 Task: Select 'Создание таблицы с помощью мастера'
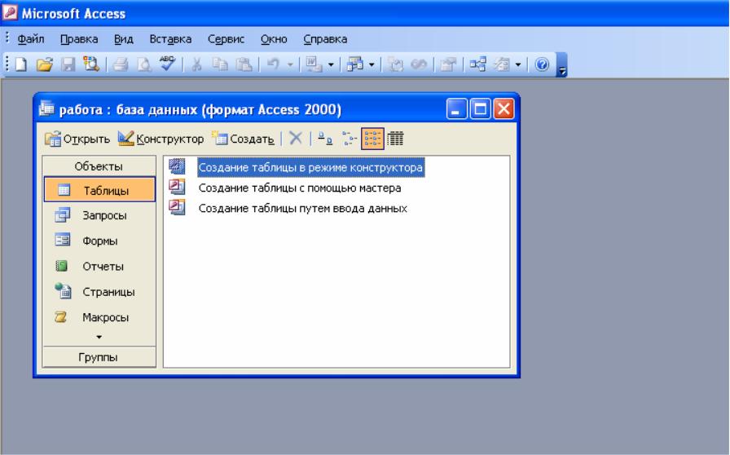coord(299,188)
